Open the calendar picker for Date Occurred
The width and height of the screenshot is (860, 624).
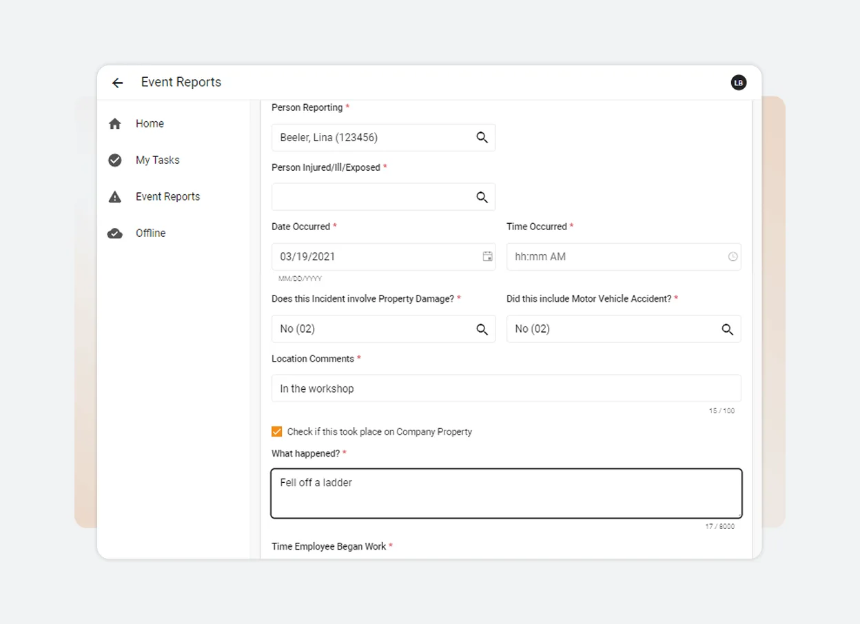coord(487,256)
